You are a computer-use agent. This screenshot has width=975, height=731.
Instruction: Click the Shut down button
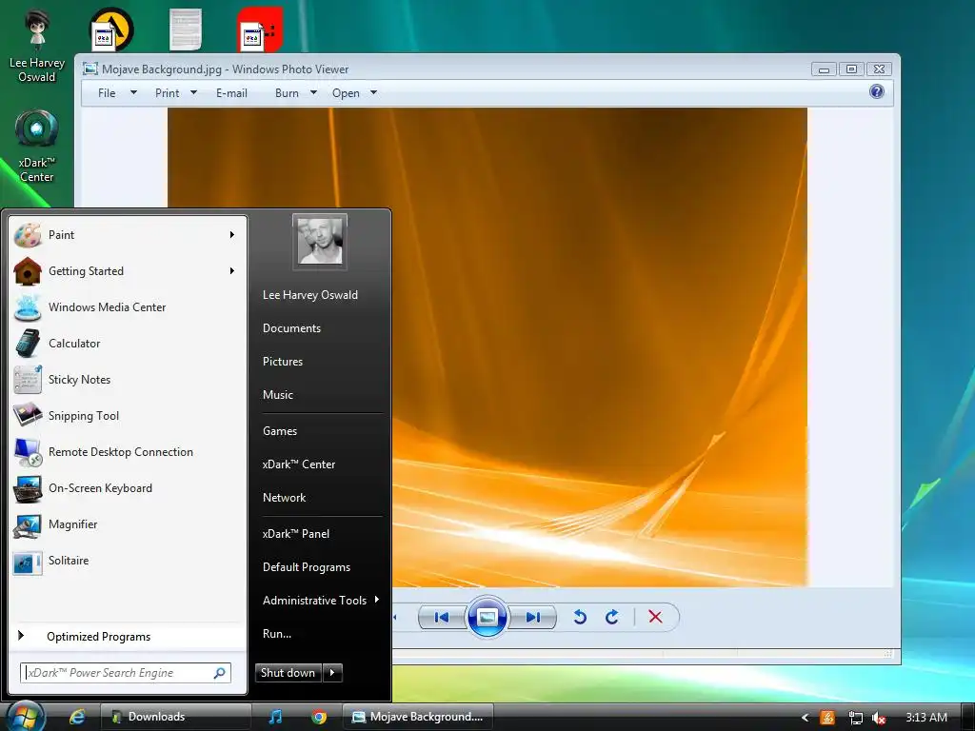(288, 673)
